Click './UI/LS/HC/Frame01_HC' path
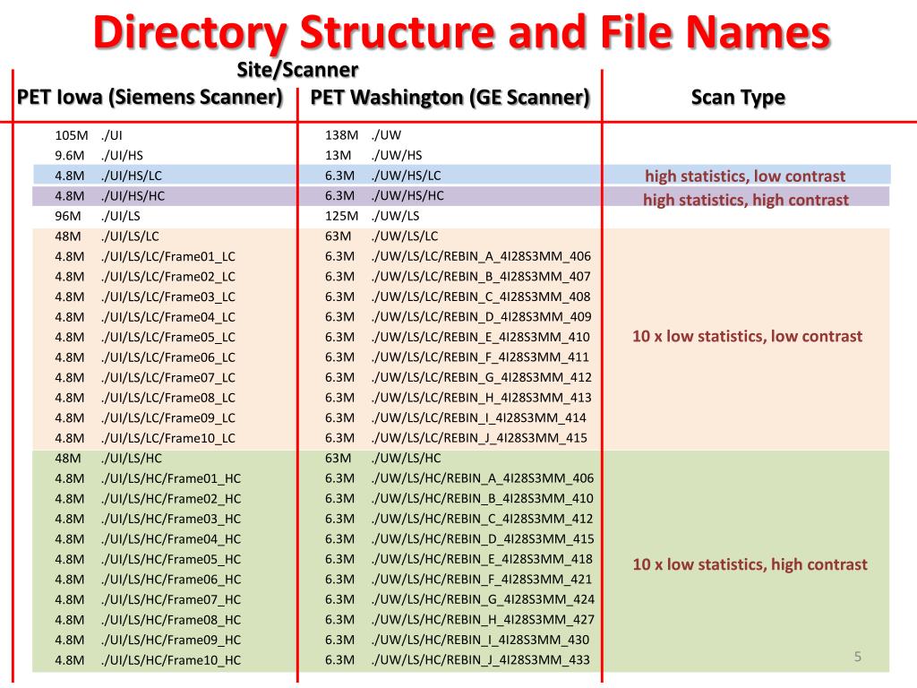 (171, 478)
